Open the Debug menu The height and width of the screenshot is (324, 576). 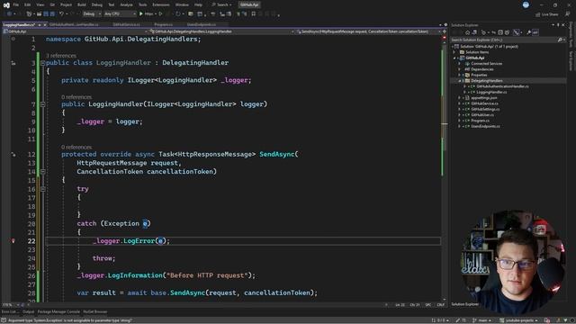pos(97,4)
